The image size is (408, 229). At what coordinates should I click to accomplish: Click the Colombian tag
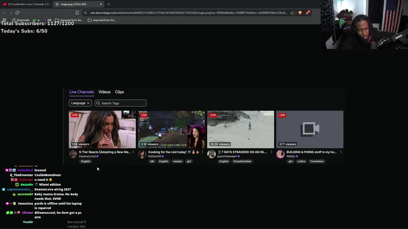coord(317,161)
